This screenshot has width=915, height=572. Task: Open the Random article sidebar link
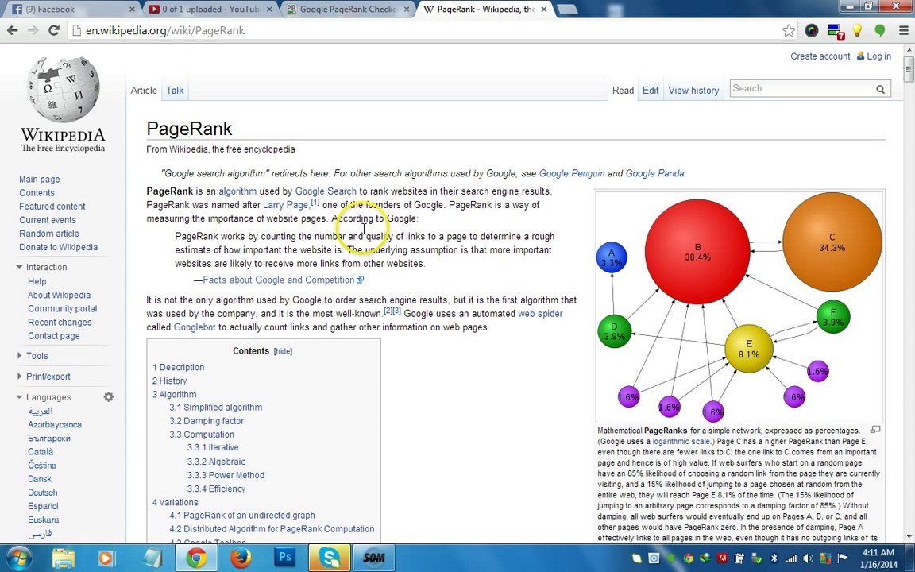49,234
